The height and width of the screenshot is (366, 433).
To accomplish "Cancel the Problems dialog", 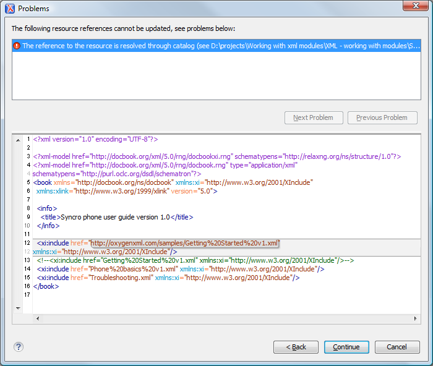I will click(x=397, y=347).
